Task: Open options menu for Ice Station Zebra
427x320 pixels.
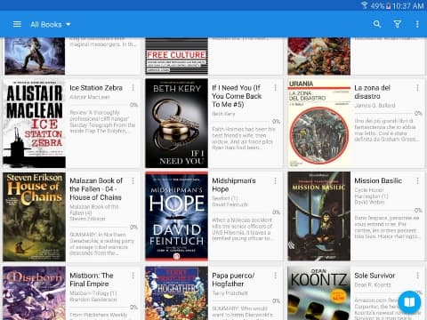Action: pos(133,88)
